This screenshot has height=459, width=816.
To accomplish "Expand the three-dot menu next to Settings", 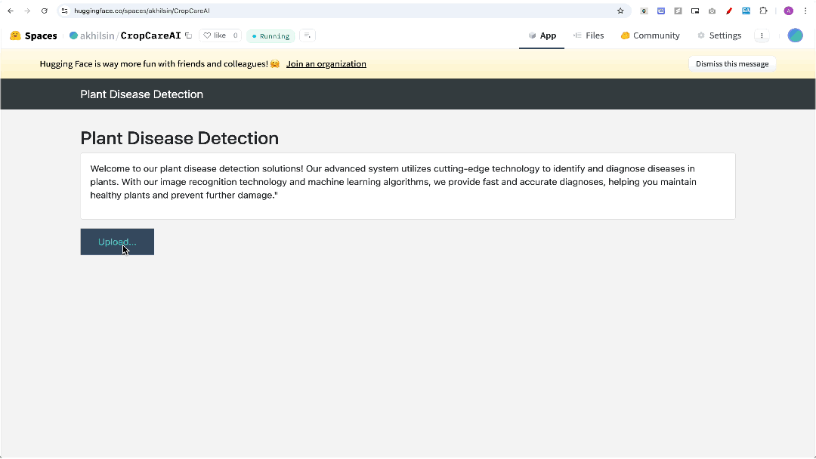I will (x=762, y=35).
